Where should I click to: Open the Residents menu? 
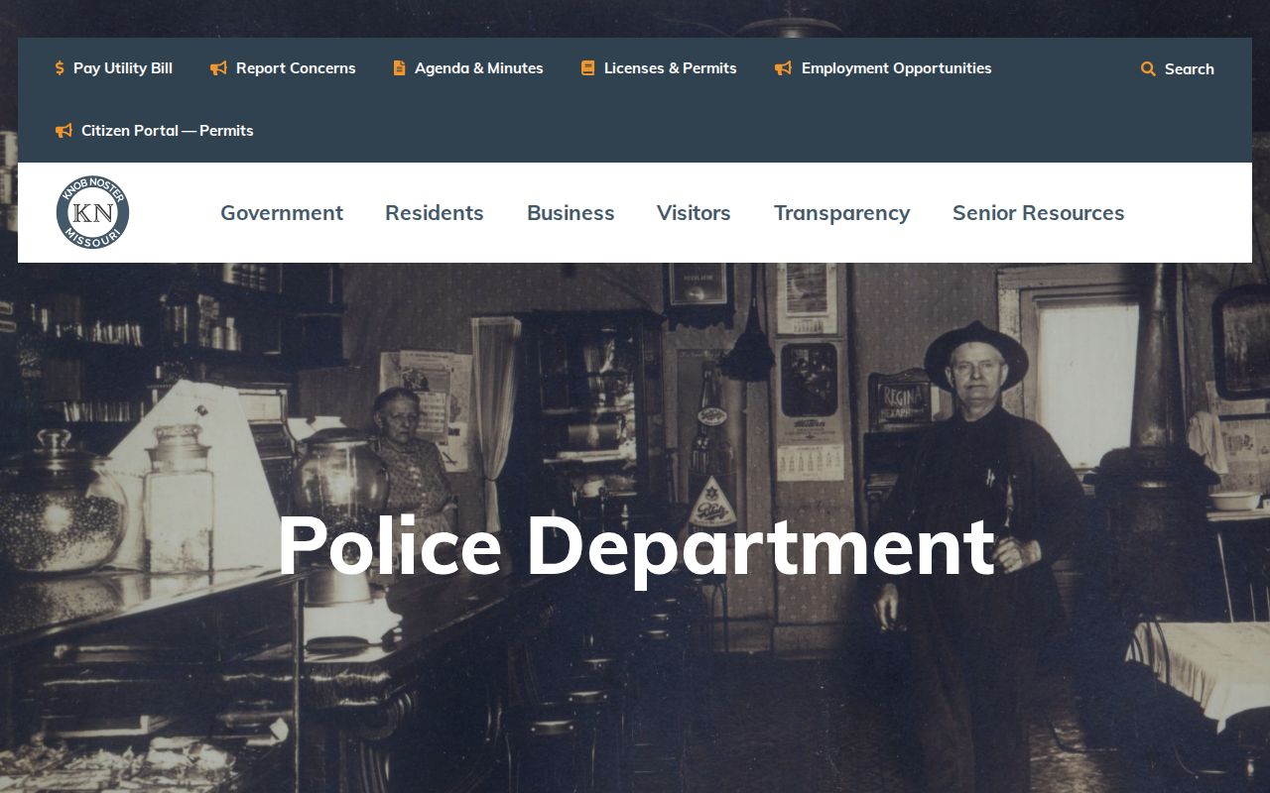[x=435, y=213]
